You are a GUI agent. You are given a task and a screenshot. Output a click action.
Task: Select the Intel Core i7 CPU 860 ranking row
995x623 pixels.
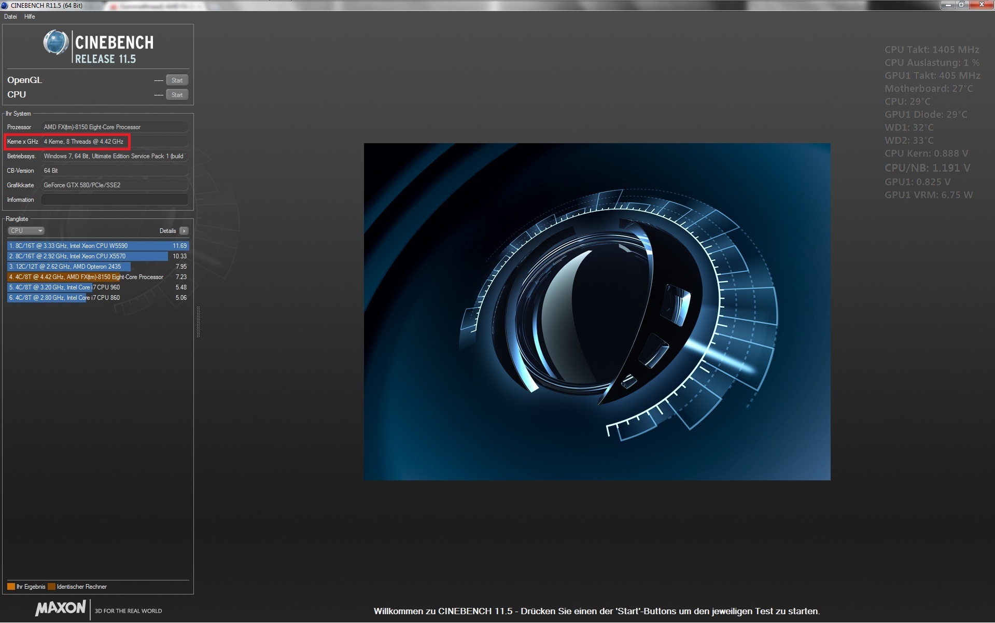click(x=98, y=298)
